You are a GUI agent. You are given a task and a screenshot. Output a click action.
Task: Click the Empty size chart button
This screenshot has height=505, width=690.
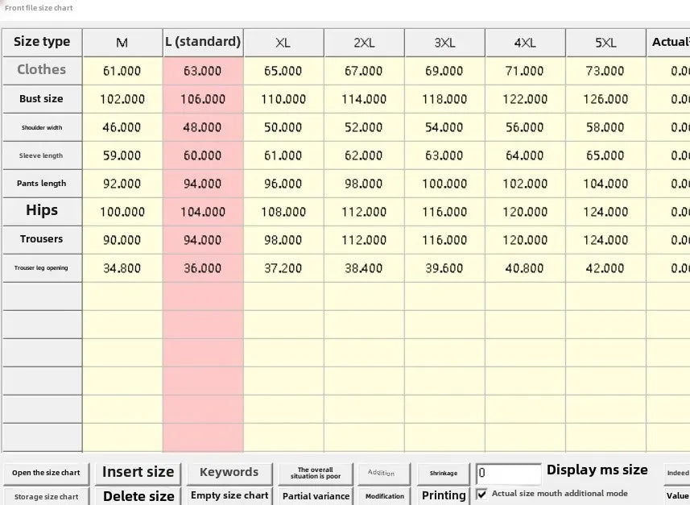(x=229, y=495)
